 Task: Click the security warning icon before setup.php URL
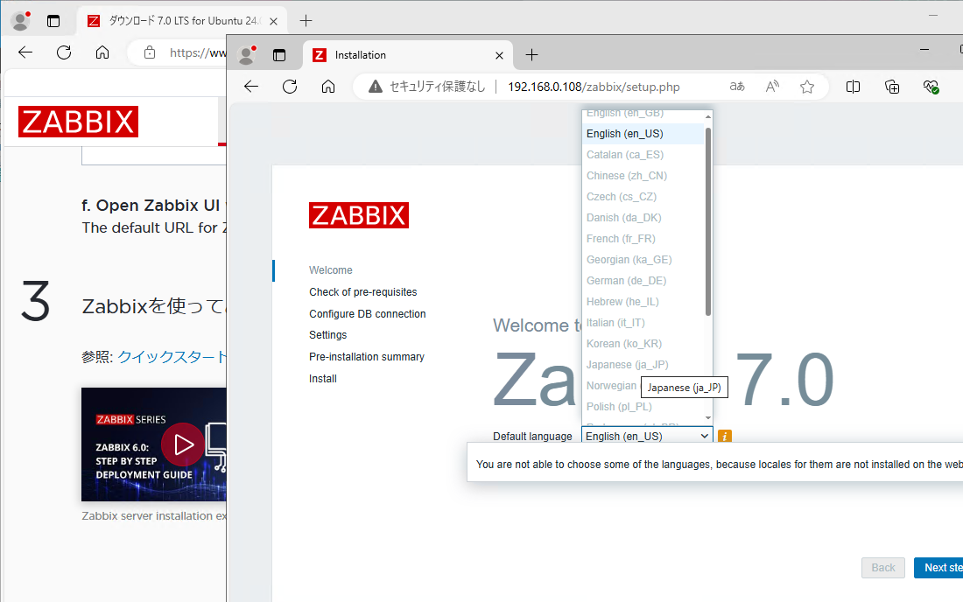click(376, 86)
